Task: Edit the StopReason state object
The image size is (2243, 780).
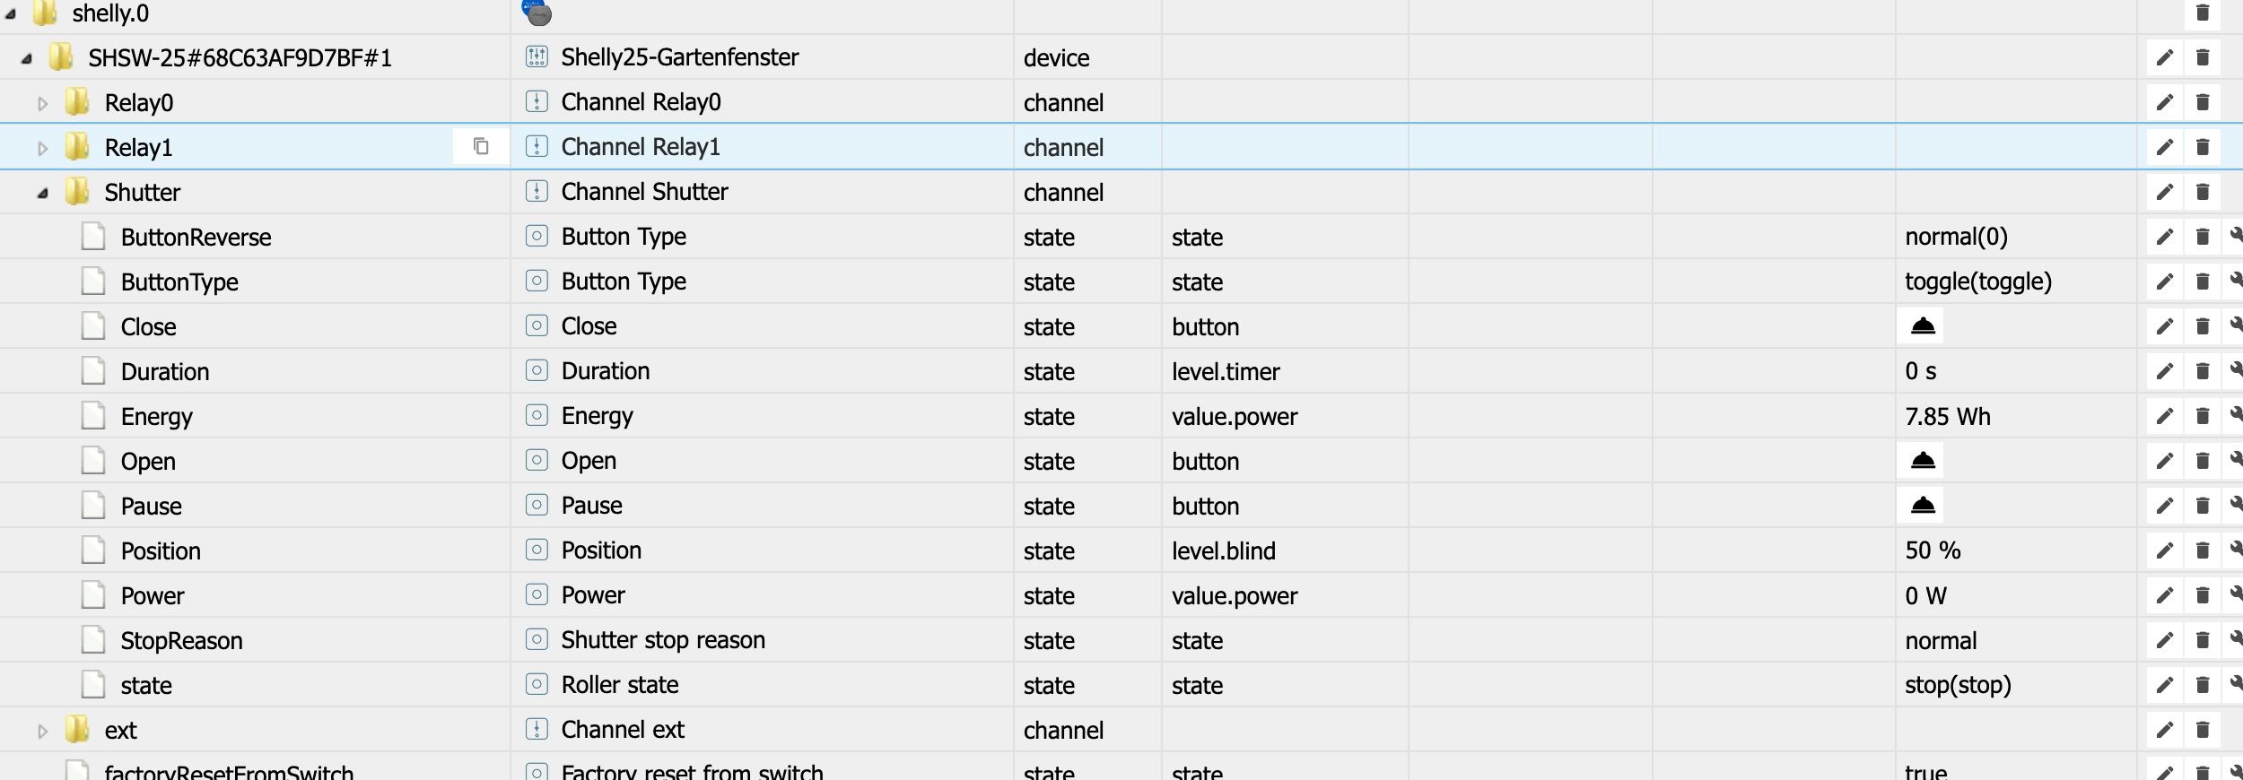Action: click(x=2164, y=640)
